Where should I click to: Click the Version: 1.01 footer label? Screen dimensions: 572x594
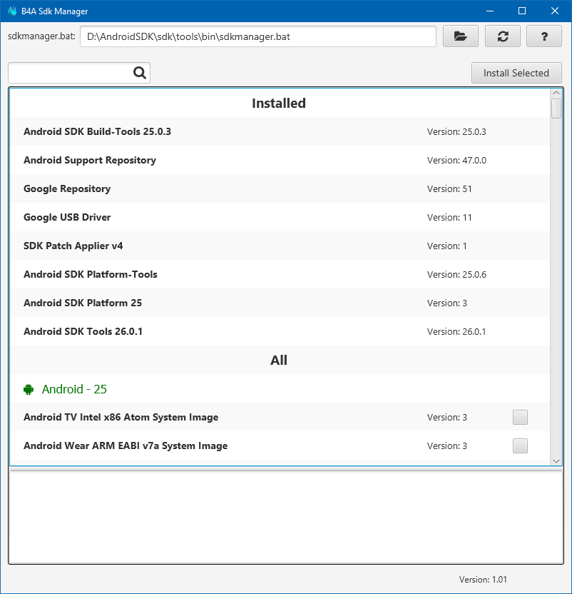pyautogui.click(x=483, y=579)
